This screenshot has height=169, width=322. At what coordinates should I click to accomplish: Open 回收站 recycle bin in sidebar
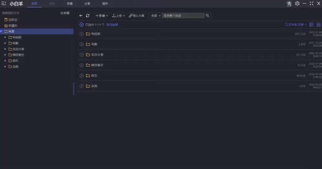pyautogui.click(x=11, y=20)
